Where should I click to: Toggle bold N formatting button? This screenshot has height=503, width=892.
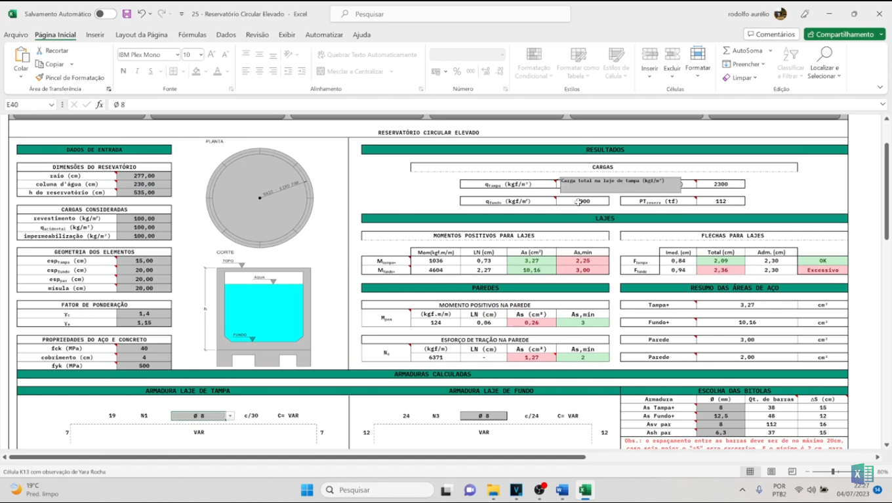123,71
